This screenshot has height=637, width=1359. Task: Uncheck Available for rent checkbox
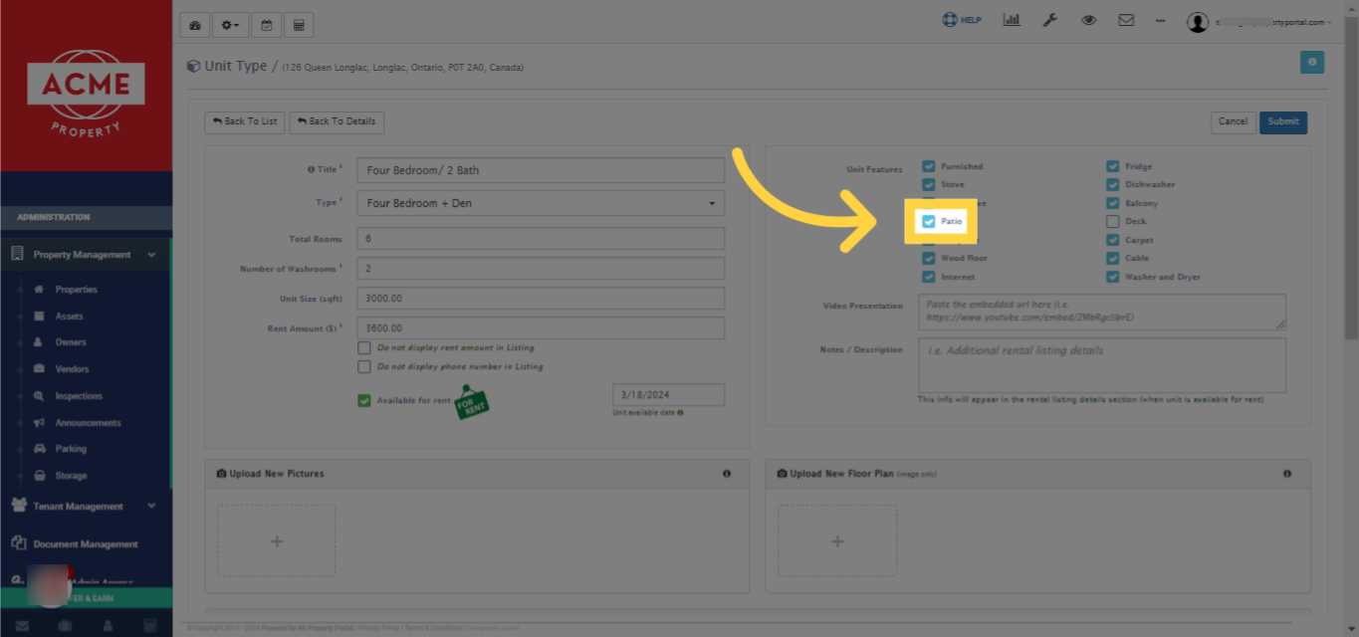(x=364, y=401)
